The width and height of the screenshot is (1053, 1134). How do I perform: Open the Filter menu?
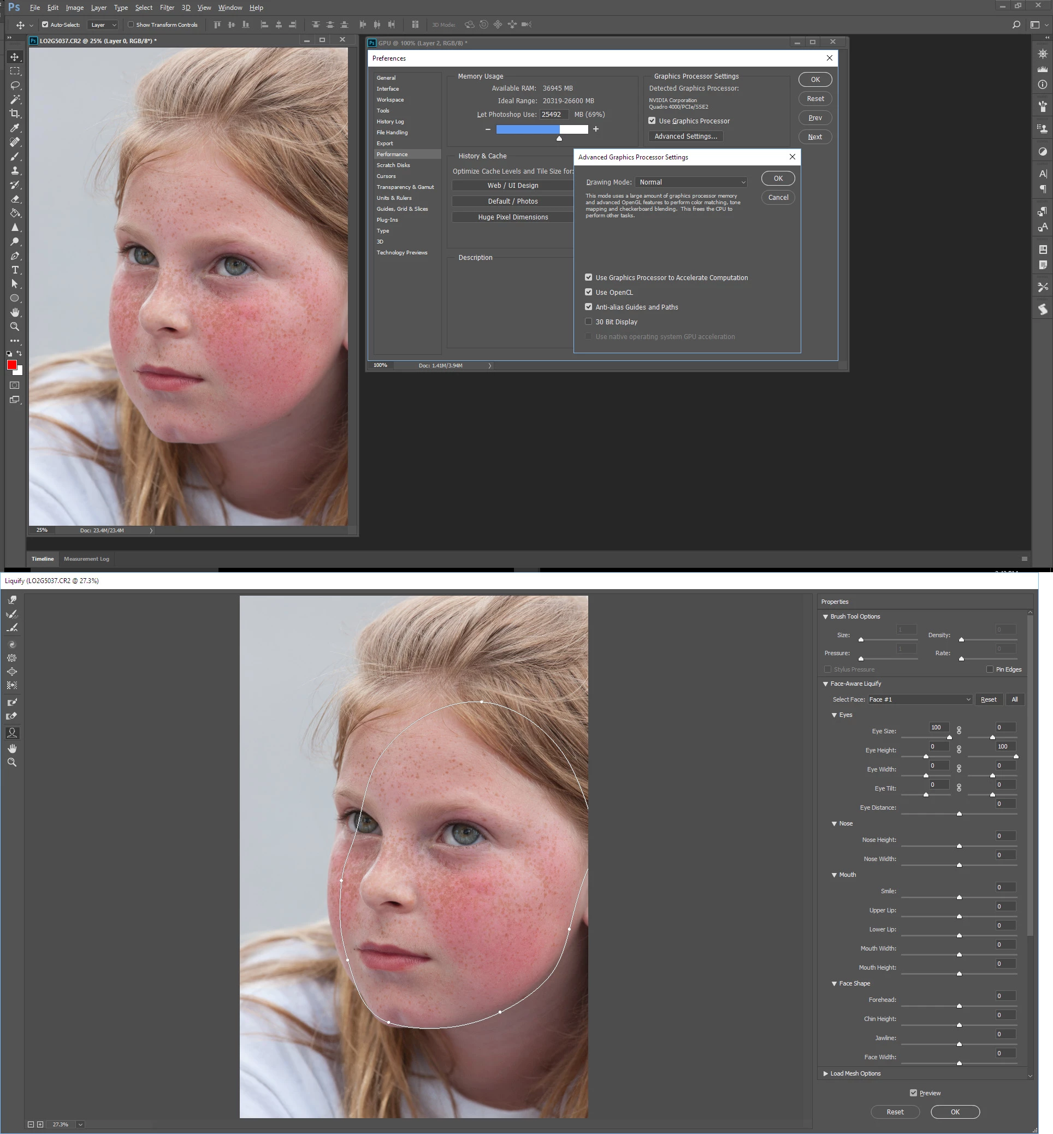167,8
